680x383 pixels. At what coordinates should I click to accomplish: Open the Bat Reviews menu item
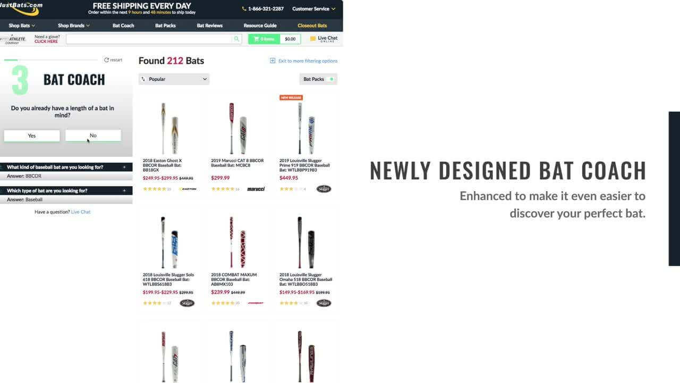tap(210, 26)
